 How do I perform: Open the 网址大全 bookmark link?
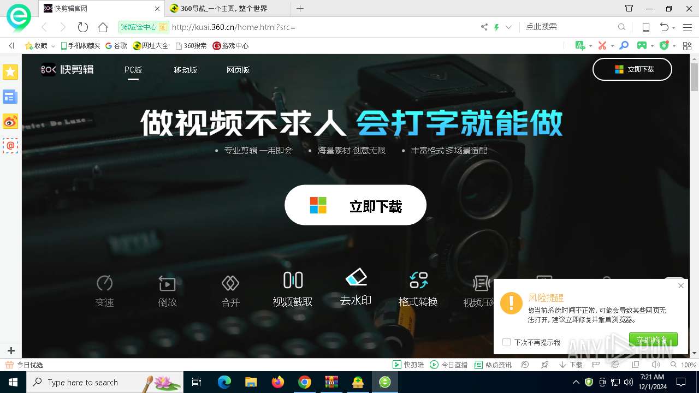tap(151, 46)
